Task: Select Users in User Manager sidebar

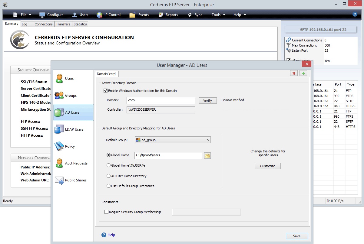Action: point(73,79)
